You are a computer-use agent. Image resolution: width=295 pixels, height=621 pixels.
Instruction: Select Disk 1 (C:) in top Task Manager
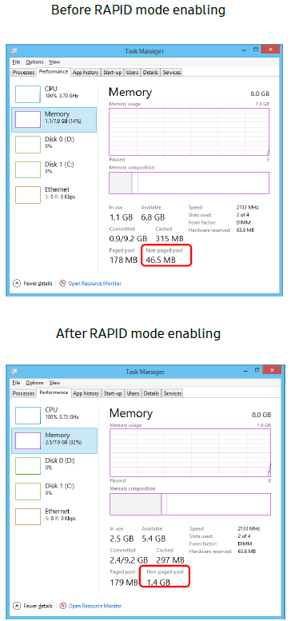click(x=54, y=169)
